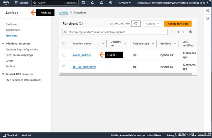Click Feedback in footer

[27, 135]
